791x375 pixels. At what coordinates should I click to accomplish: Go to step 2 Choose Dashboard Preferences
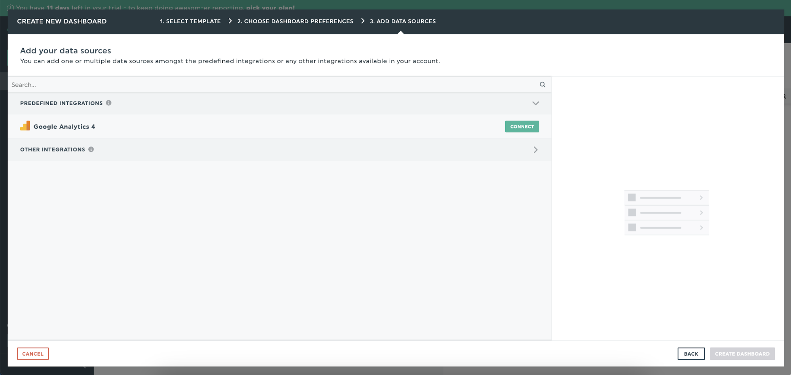coord(295,21)
